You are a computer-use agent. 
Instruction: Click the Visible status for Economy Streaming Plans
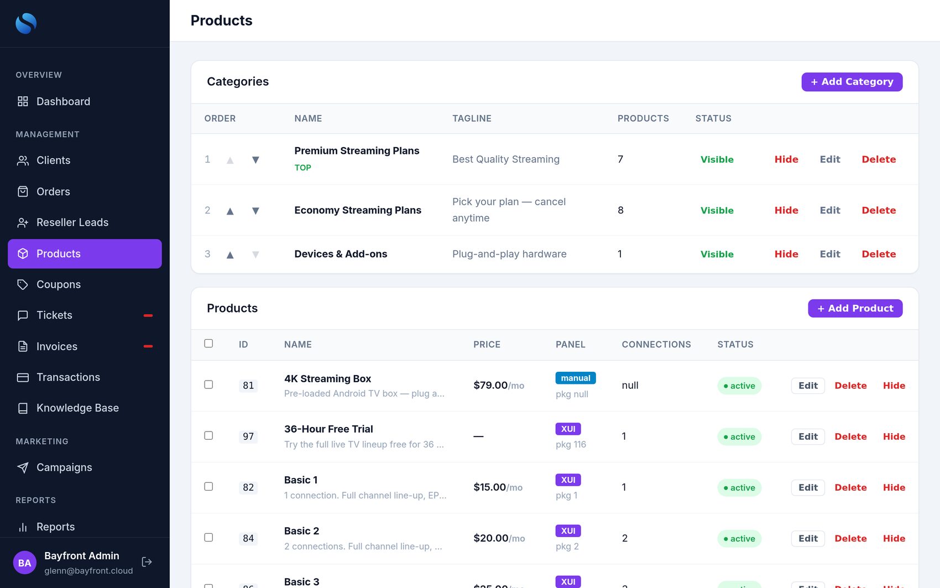coord(717,210)
